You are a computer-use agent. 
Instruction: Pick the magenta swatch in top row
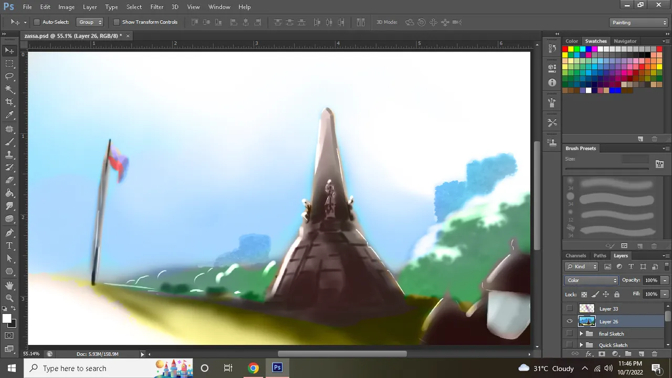coord(594,49)
